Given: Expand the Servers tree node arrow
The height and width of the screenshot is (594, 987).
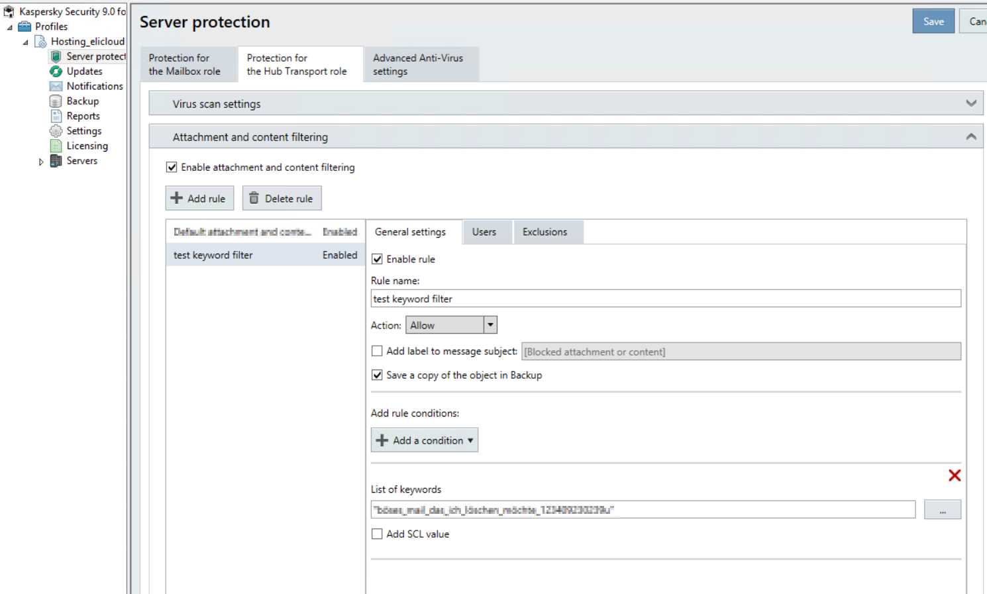Looking at the screenshot, I should pos(41,162).
